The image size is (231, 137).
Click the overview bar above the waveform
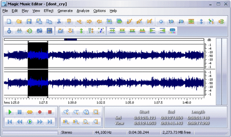[x=104, y=39]
